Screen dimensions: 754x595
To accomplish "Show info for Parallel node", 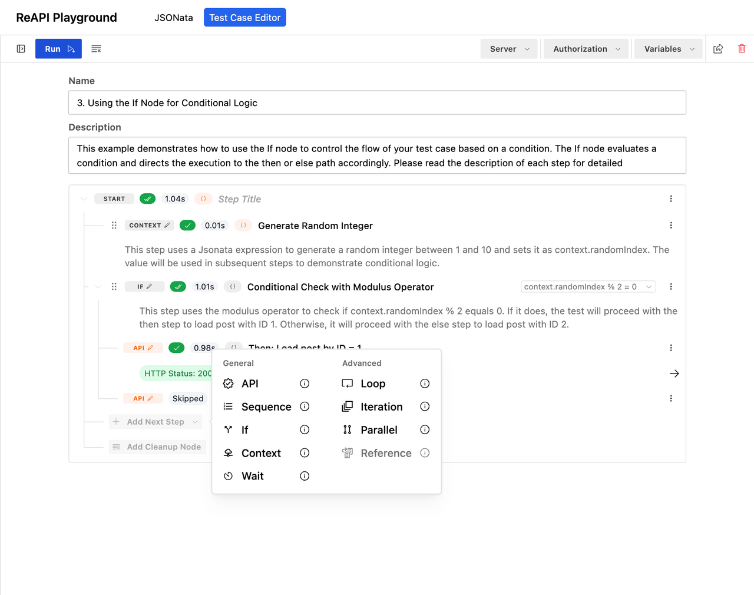I will click(425, 429).
